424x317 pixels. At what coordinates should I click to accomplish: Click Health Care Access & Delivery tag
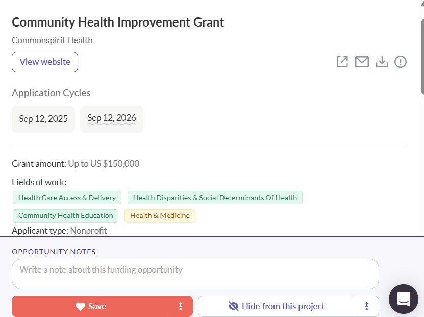(67, 198)
